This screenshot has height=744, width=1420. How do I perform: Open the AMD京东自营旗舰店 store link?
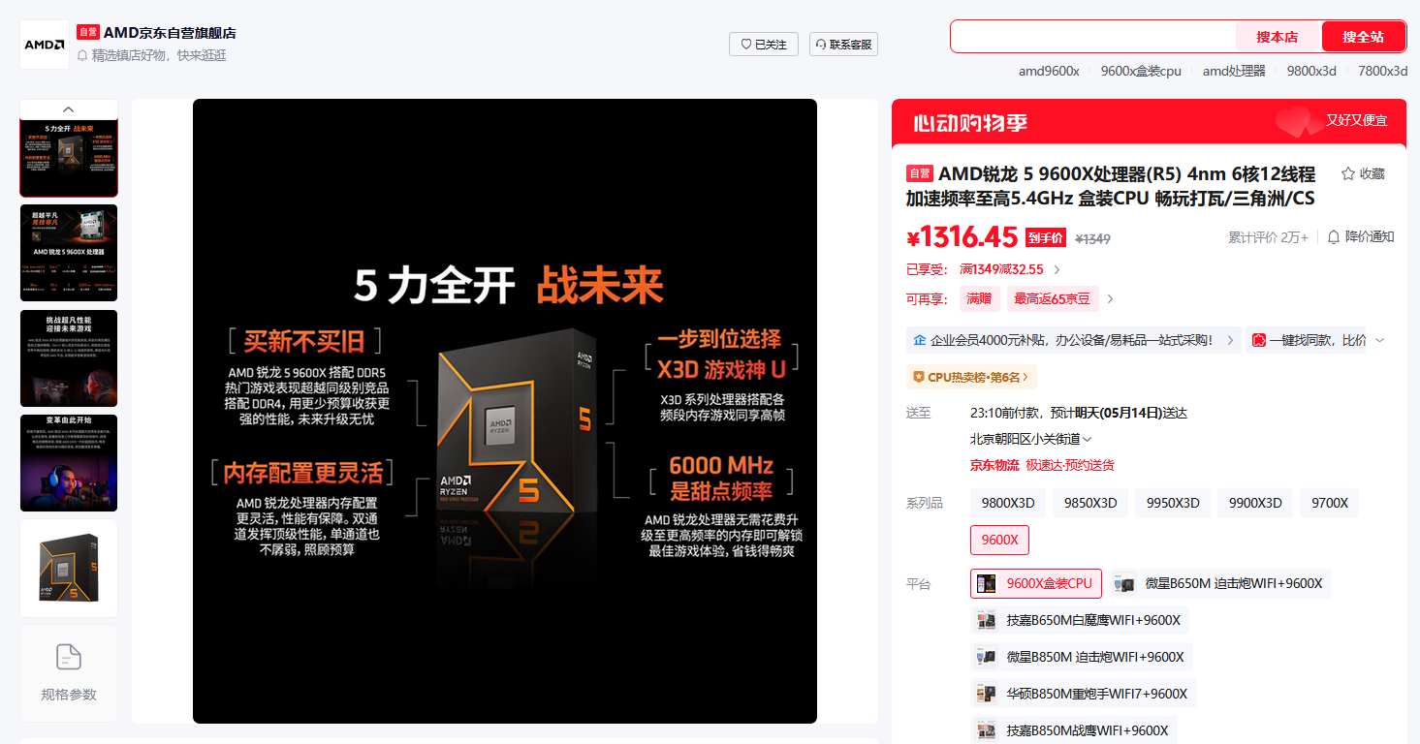click(170, 33)
